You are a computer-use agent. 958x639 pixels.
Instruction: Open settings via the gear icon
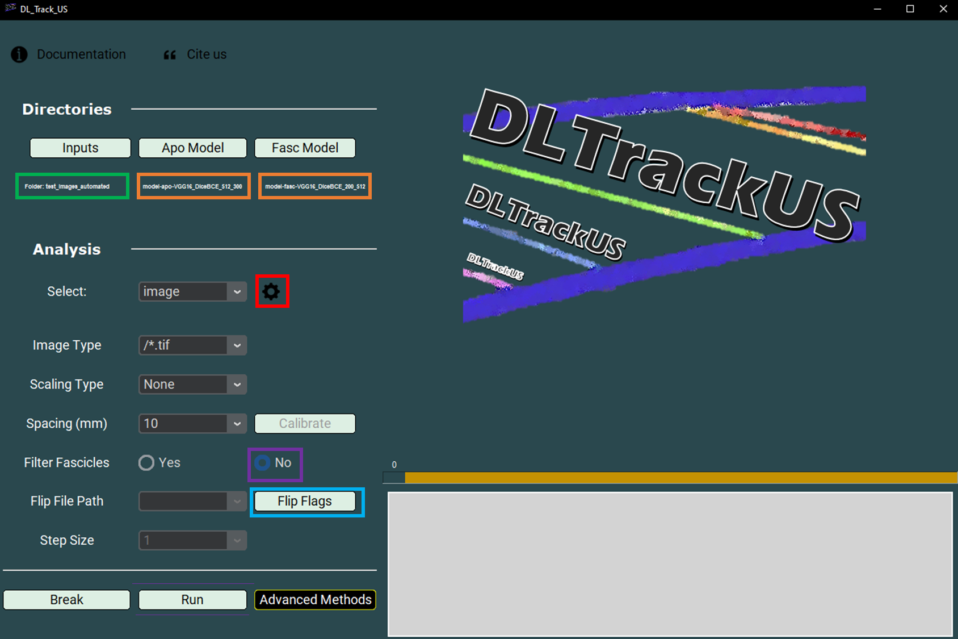click(x=272, y=291)
